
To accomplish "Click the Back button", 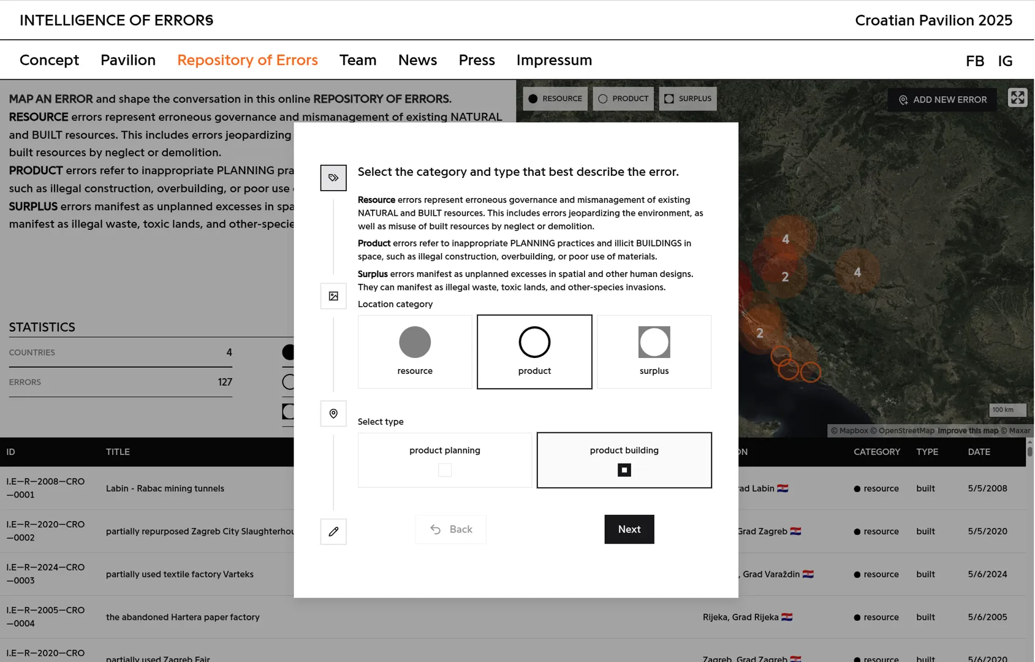I will pos(451,530).
